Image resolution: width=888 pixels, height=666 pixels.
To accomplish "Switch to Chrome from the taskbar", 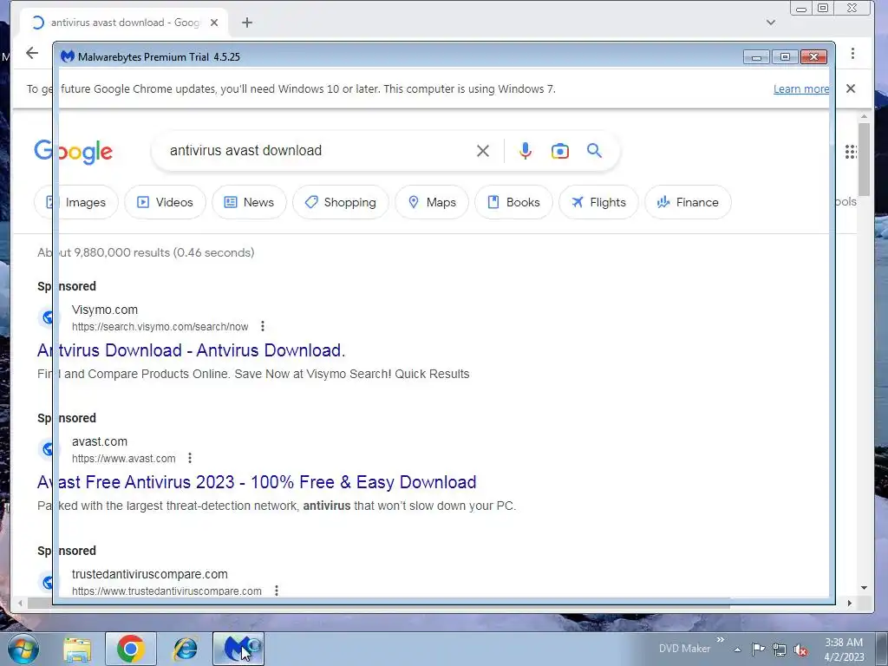I will click(x=130, y=649).
